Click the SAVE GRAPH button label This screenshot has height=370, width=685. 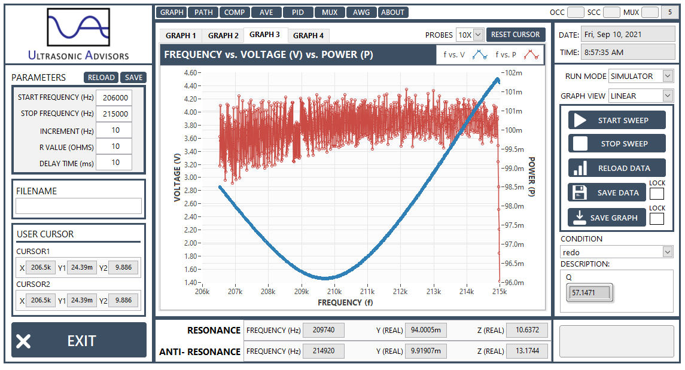click(x=614, y=218)
